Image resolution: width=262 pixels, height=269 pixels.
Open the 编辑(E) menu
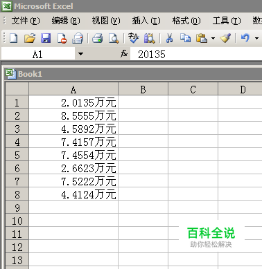coord(66,21)
